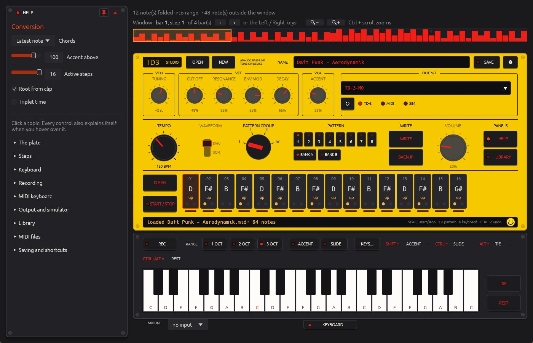Select step 16 with note G#

point(458,191)
